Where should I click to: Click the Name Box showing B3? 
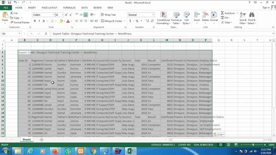[x=9, y=34]
